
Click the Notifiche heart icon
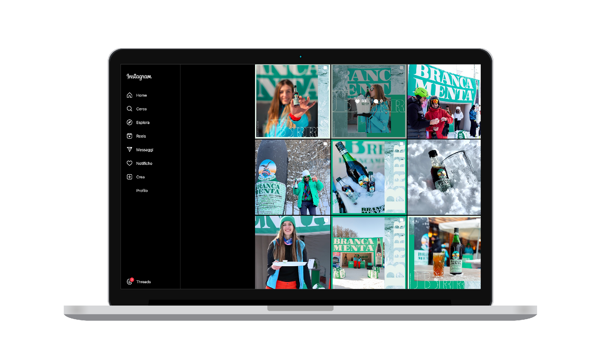coord(129,163)
